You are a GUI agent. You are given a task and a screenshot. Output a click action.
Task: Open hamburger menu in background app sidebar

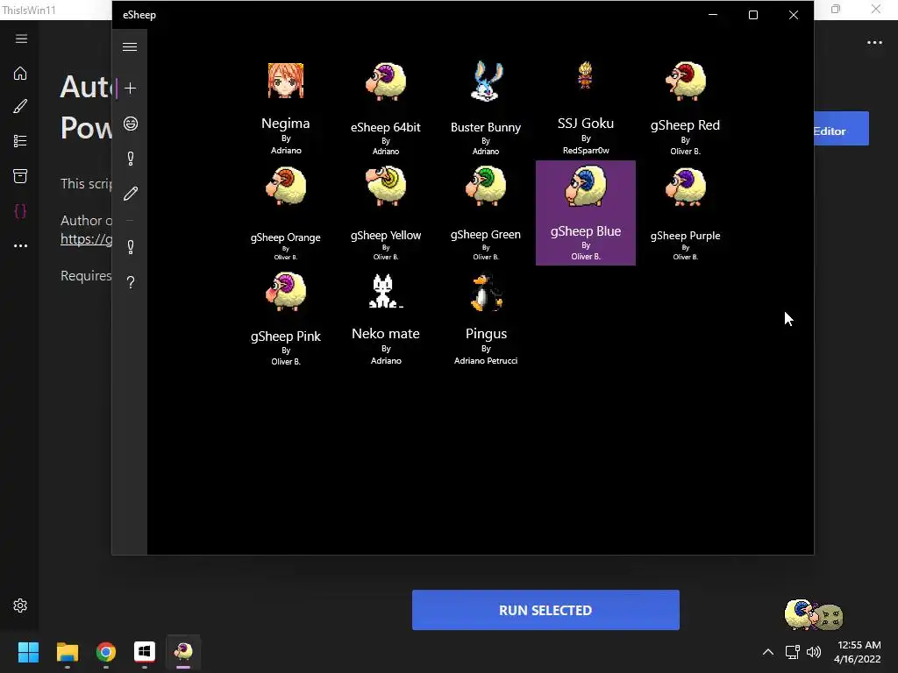[x=21, y=39]
